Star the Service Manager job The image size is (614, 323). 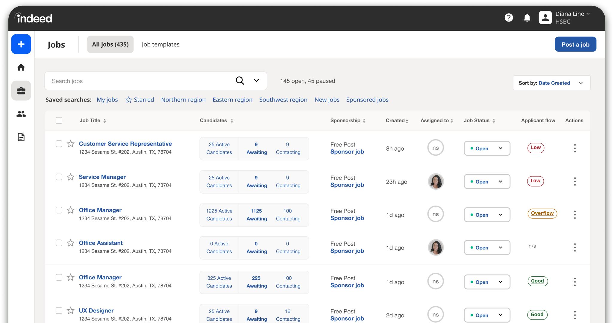(x=71, y=177)
